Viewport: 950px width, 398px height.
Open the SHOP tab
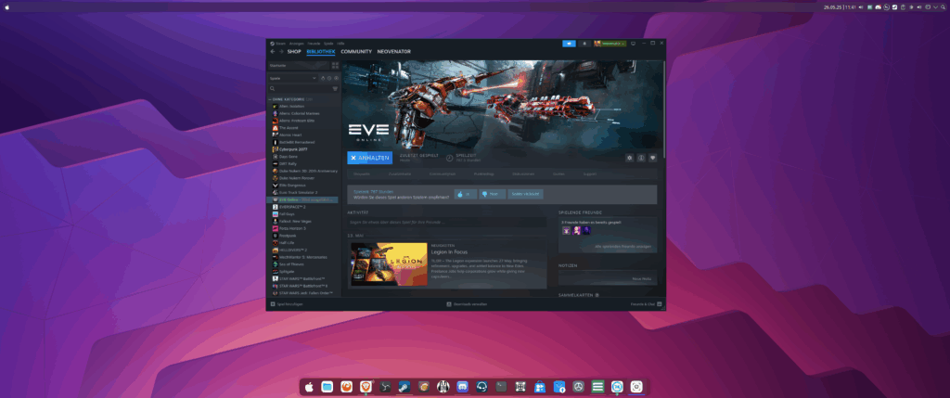(x=294, y=52)
